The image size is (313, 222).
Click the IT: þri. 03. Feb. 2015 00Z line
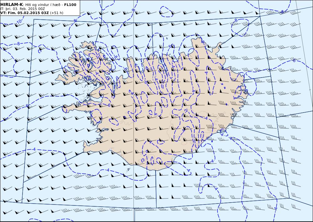[23, 9]
